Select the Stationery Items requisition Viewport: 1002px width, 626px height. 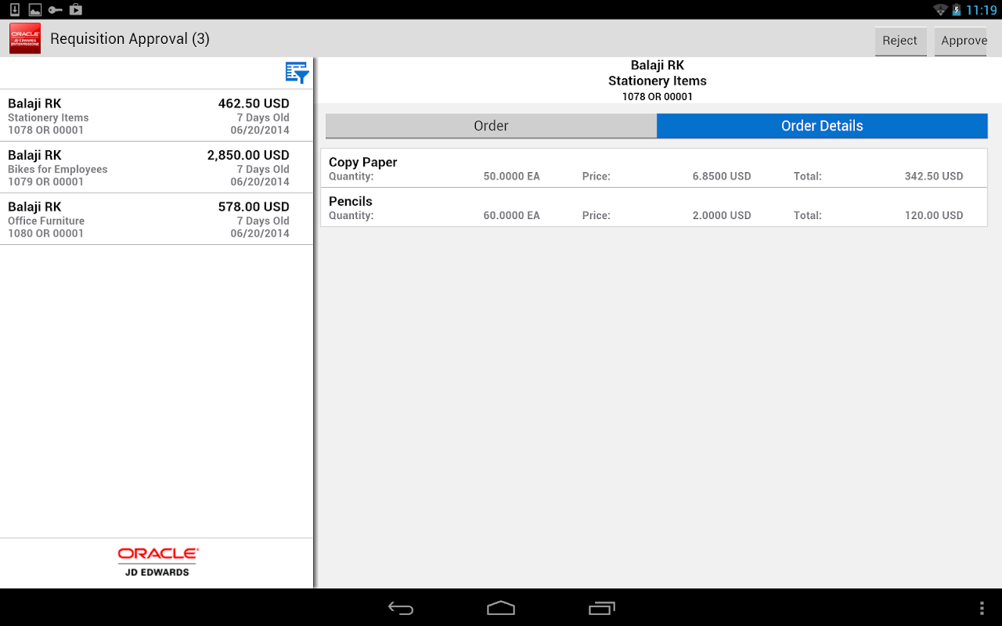tap(157, 116)
